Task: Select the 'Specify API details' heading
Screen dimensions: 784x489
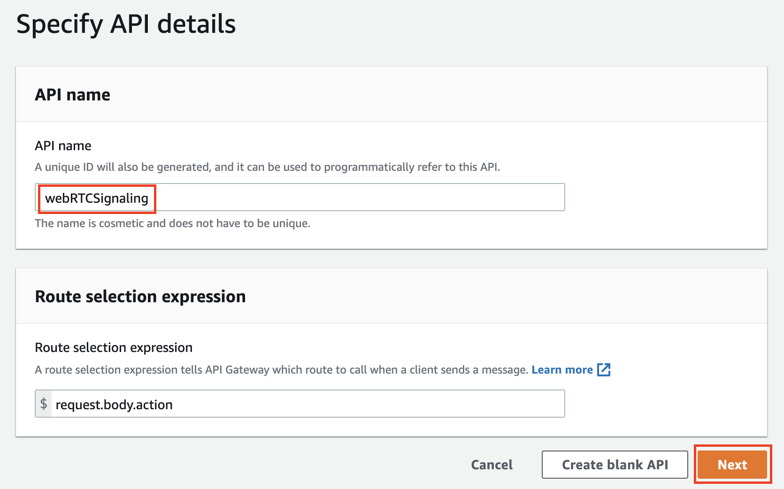Action: point(126,24)
